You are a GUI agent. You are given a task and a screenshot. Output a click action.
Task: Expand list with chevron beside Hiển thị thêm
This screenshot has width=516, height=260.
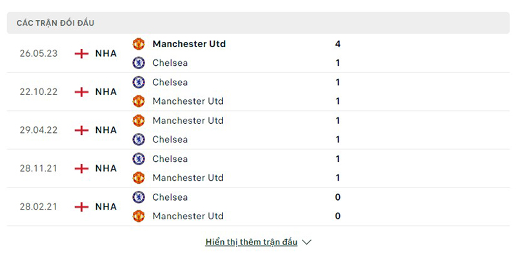pos(307,243)
